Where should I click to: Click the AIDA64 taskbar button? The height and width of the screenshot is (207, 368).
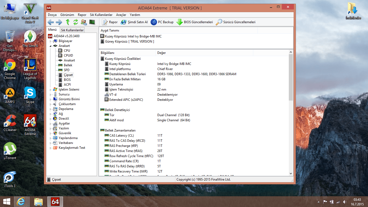[55, 202]
